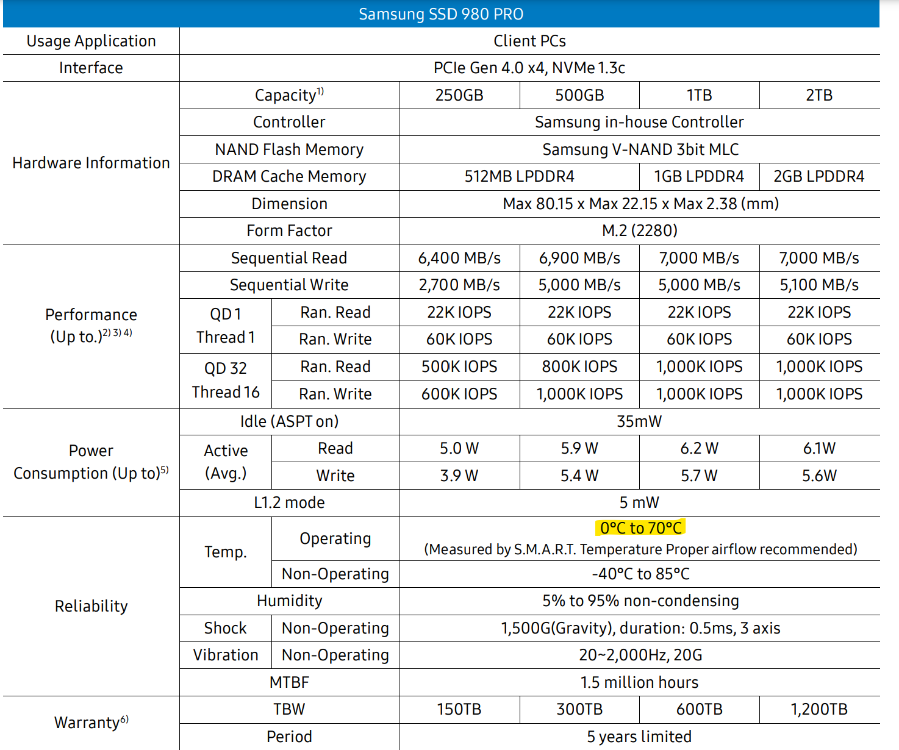Select the S.M.A.R.T. temperature airflow note
The width and height of the screenshot is (899, 750).
pyautogui.click(x=640, y=549)
